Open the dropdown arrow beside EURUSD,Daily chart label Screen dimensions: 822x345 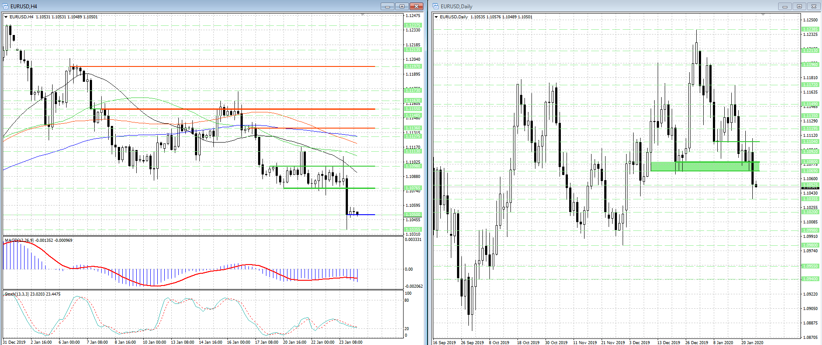tap(436, 17)
